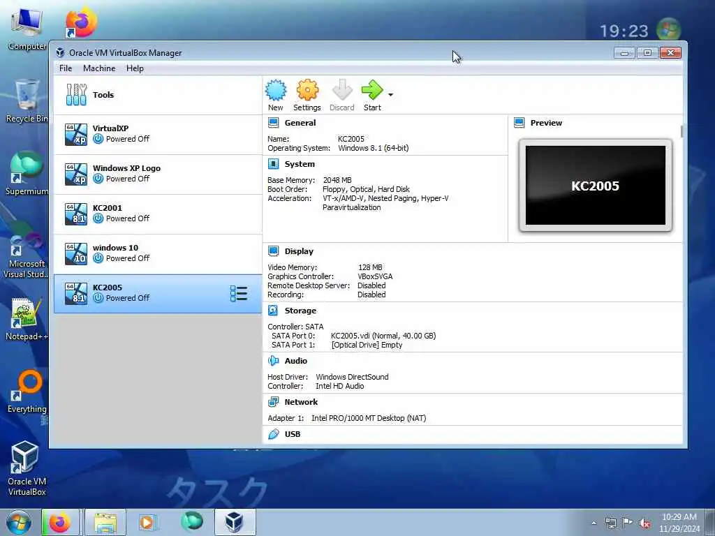Screen dimensions: 715x536
Task: Open Storage settings via header link
Action: pos(300,311)
